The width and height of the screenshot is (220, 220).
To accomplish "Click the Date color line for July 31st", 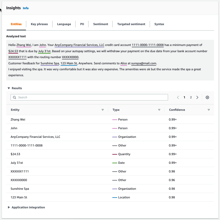I will point(115,163).
